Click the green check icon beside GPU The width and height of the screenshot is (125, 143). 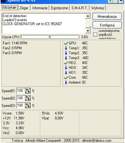(x=66, y=43)
